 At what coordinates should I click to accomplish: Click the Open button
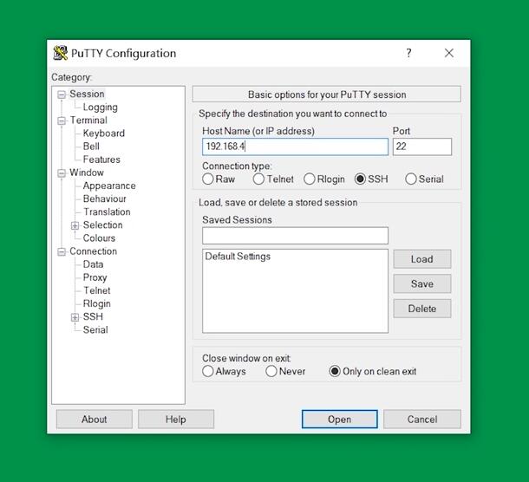pyautogui.click(x=340, y=420)
